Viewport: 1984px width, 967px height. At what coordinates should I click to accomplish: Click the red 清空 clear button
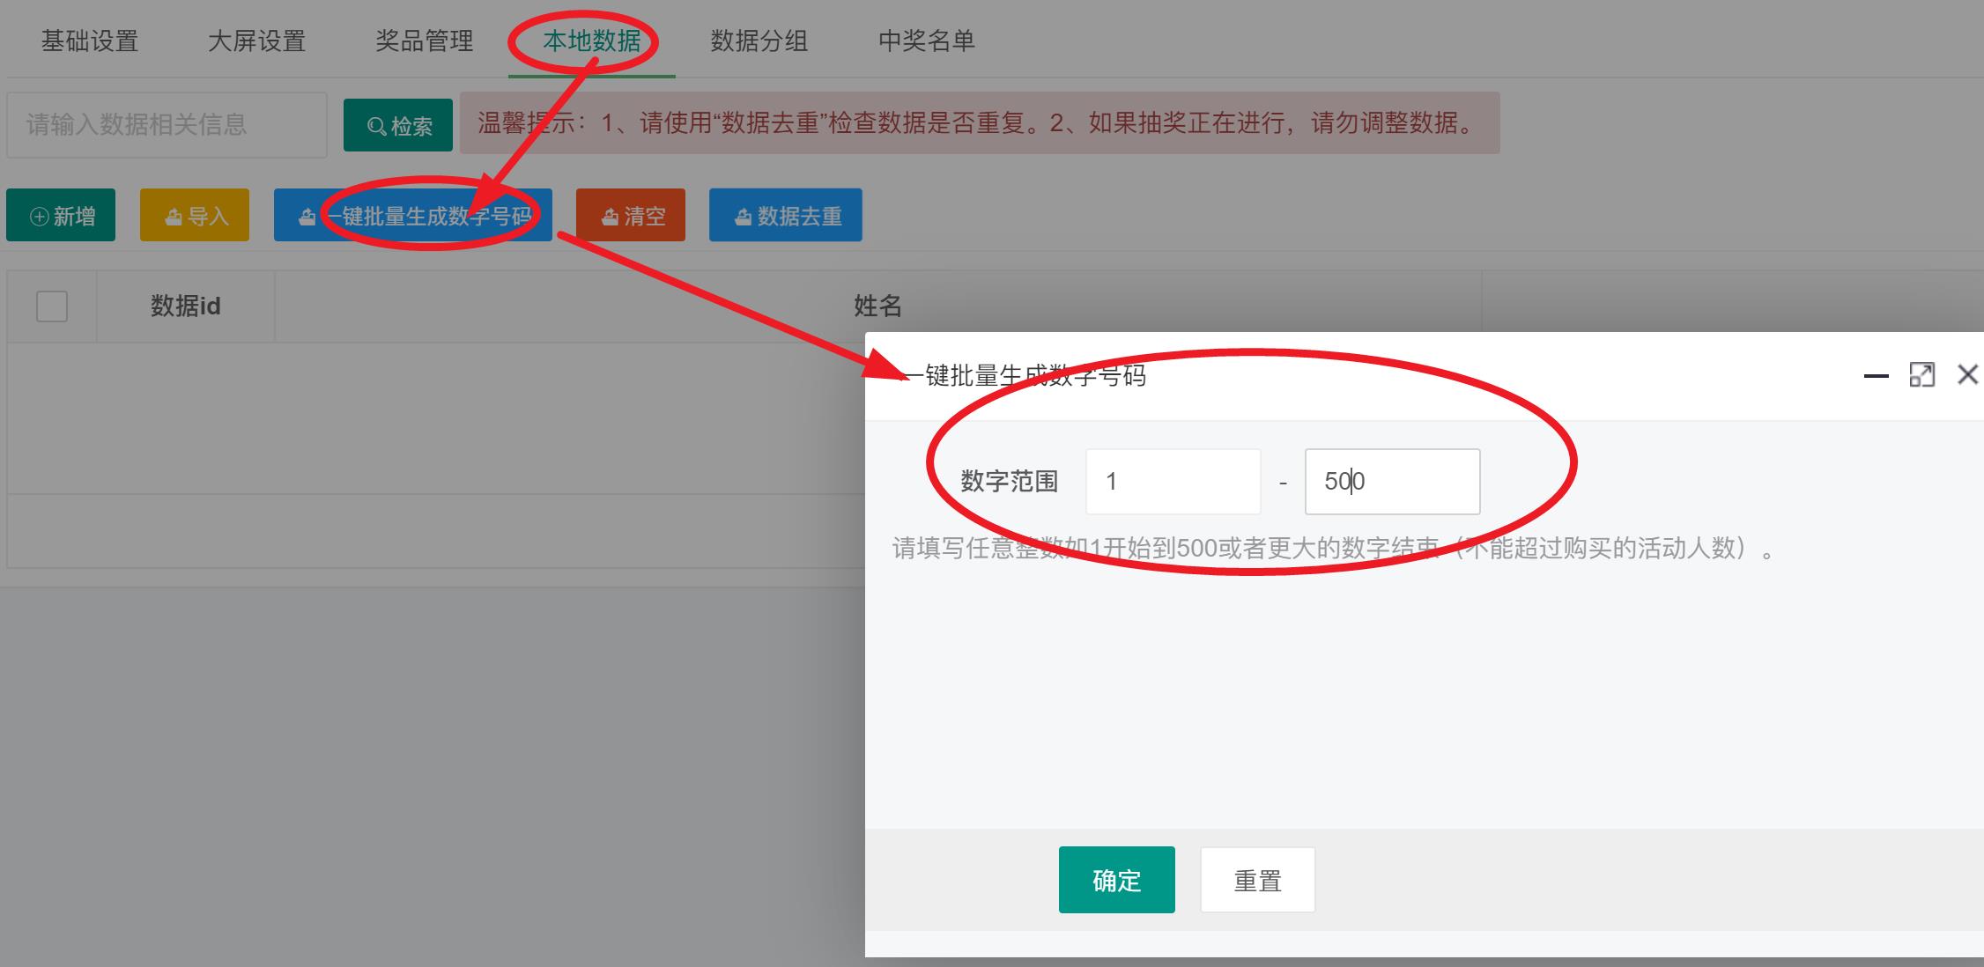pyautogui.click(x=631, y=216)
